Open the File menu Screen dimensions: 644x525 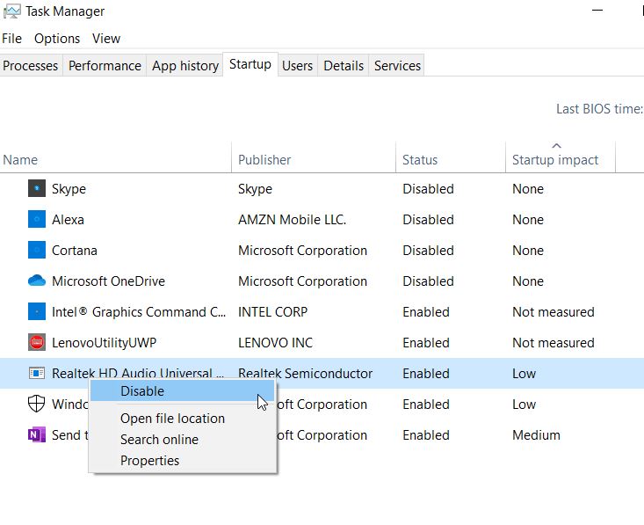pyautogui.click(x=11, y=38)
